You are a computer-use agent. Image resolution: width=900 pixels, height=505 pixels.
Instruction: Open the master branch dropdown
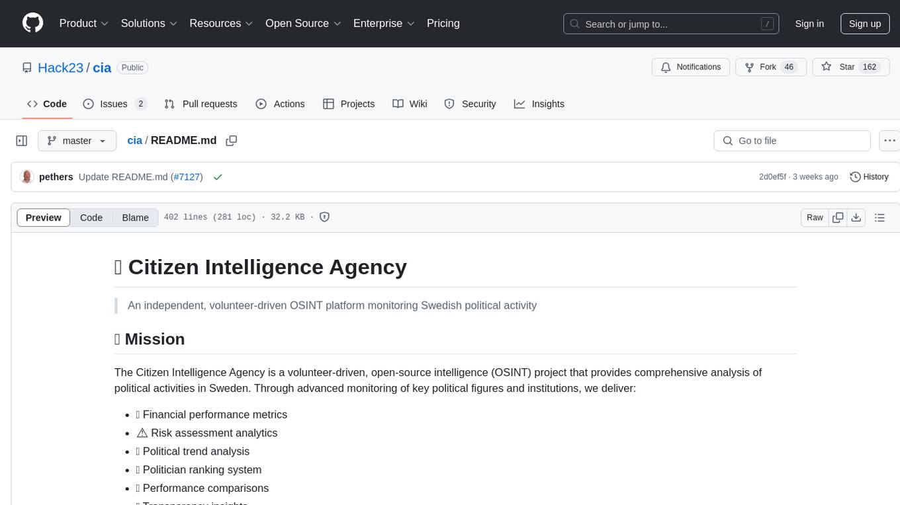click(x=77, y=141)
